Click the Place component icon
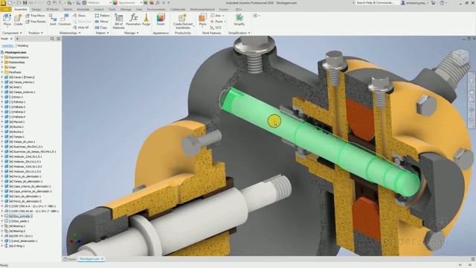476x268 pixels. [7, 19]
